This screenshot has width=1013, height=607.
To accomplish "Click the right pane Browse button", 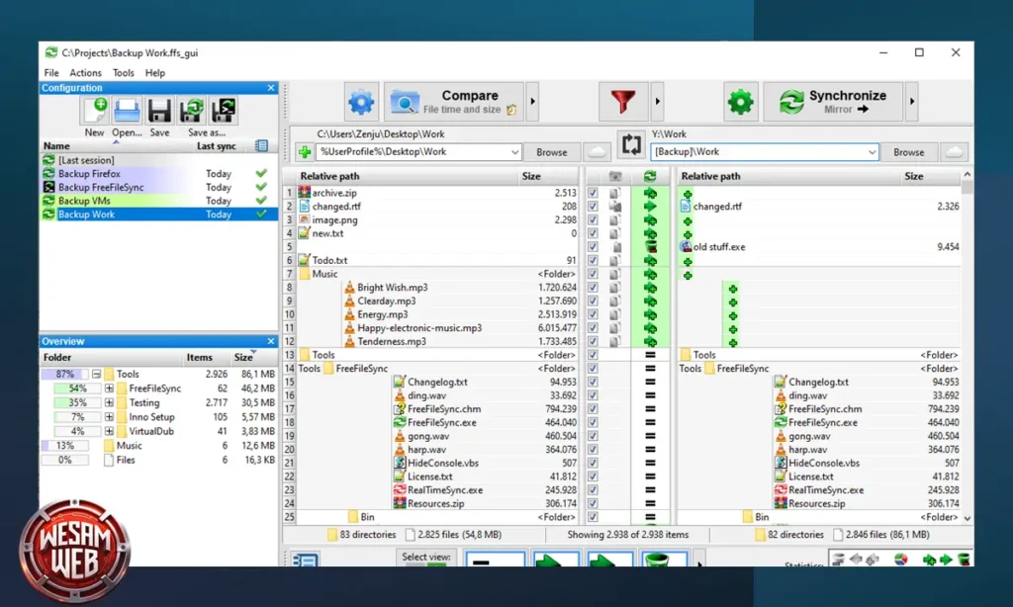I will click(908, 151).
